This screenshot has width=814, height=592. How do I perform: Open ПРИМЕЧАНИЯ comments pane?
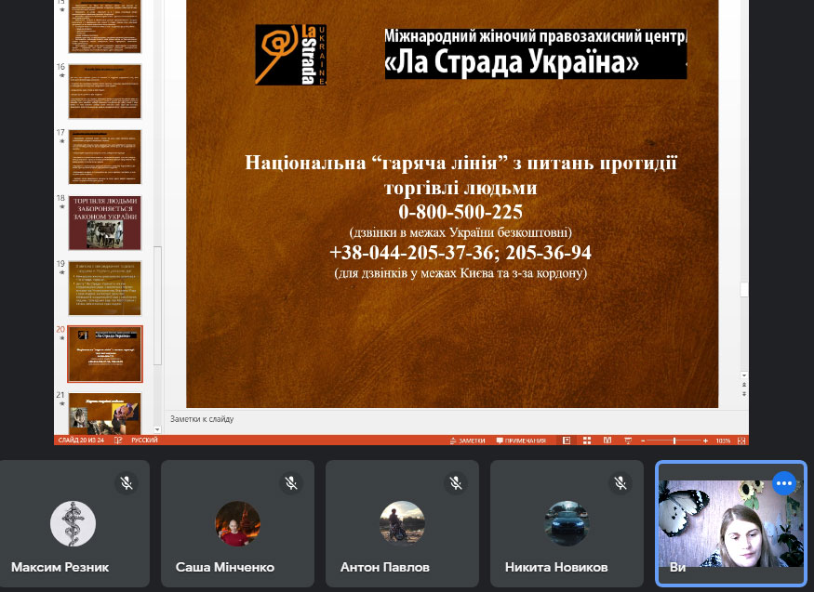(x=521, y=441)
